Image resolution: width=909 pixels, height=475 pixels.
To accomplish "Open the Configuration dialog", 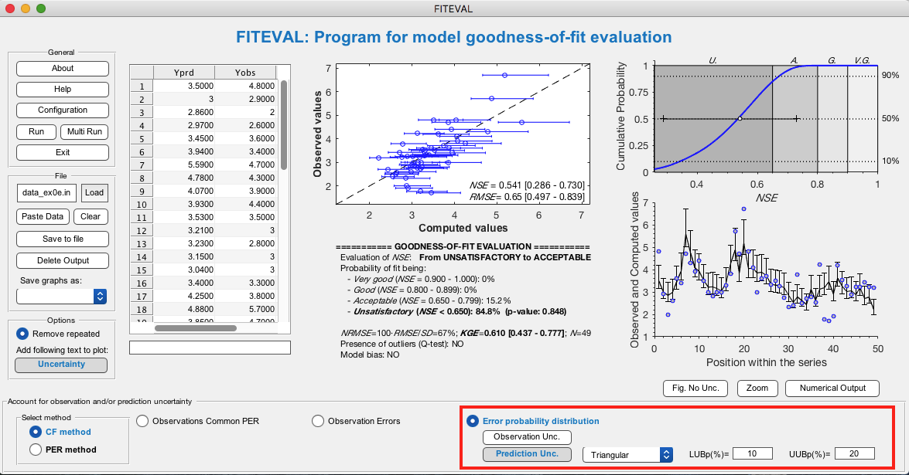I will click(63, 110).
